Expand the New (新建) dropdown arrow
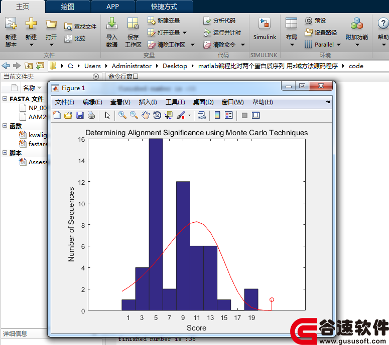389x345 pixels. click(31, 45)
